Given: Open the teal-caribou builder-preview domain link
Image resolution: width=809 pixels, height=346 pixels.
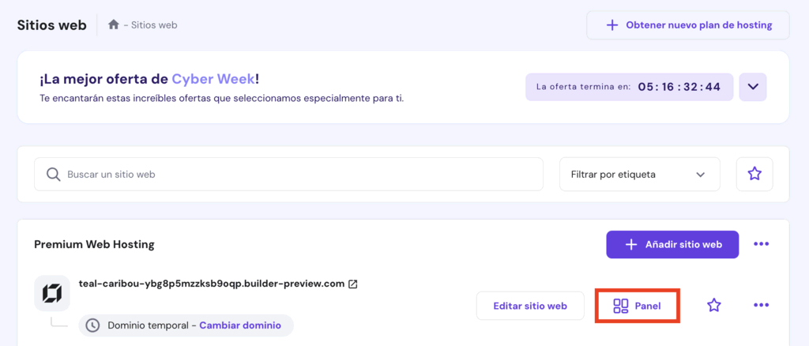Looking at the screenshot, I should coord(212,284).
